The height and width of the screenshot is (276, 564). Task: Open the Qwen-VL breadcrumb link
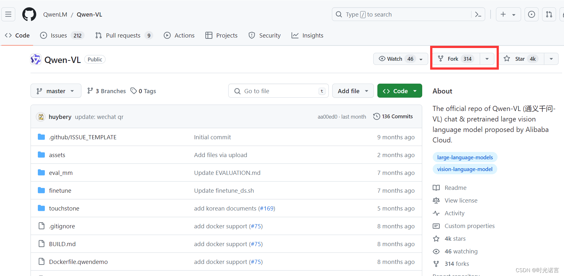click(x=89, y=14)
